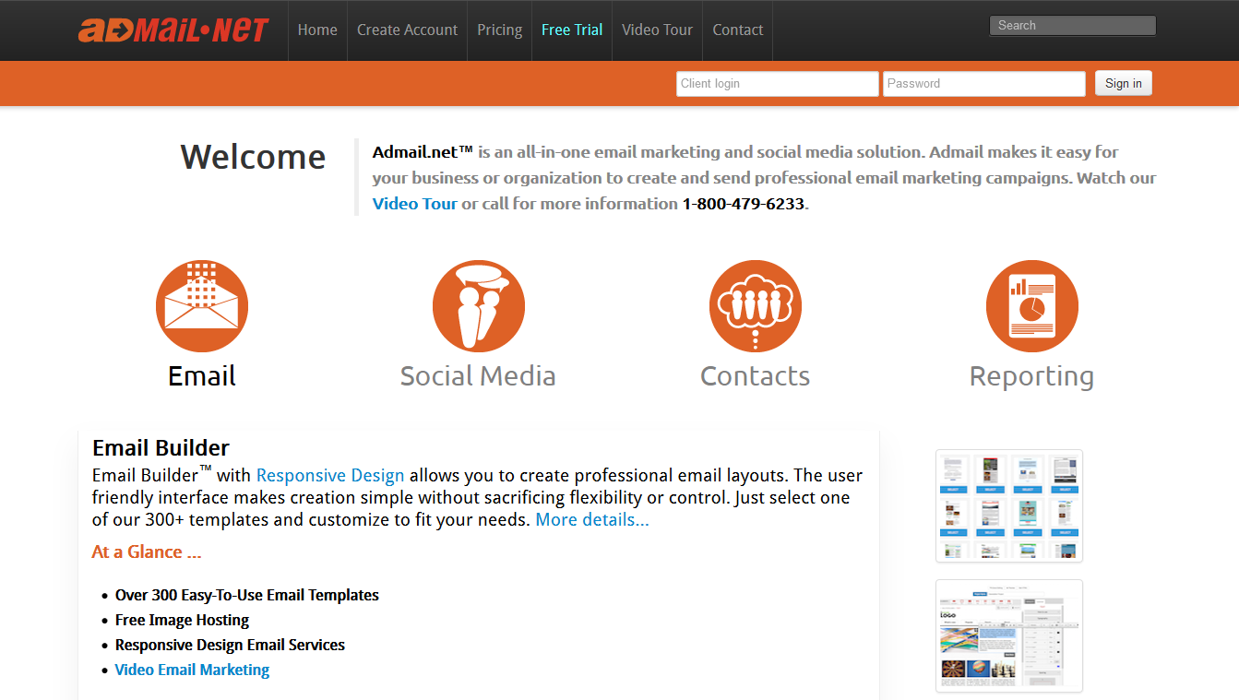This screenshot has width=1239, height=700.
Task: Click the orange Email envelope icon
Action: click(201, 306)
